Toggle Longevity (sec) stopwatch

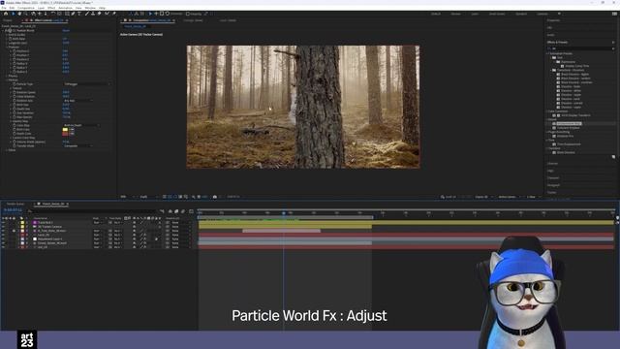point(11,43)
